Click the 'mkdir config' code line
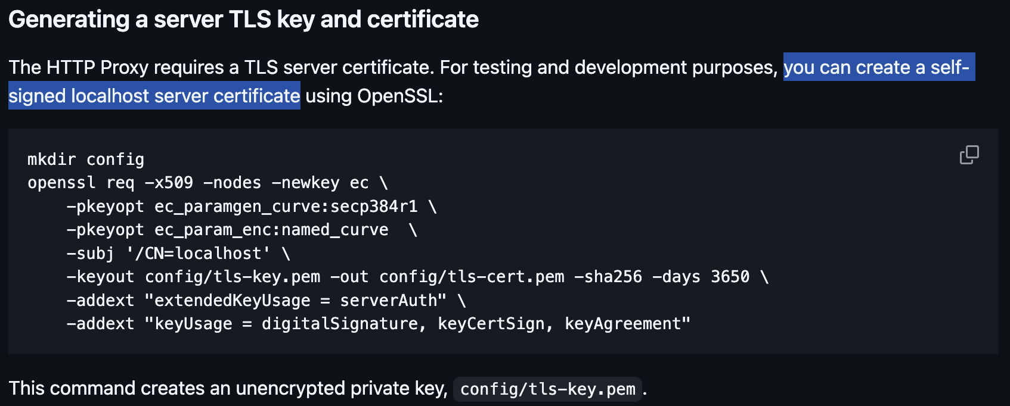This screenshot has height=406, width=1010. (x=86, y=160)
